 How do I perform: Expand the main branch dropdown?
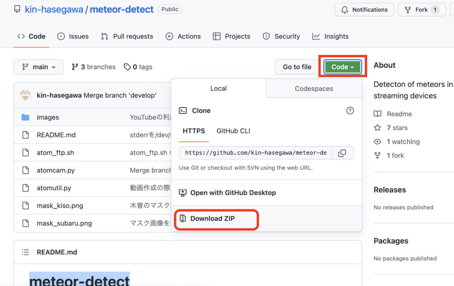pyautogui.click(x=39, y=67)
